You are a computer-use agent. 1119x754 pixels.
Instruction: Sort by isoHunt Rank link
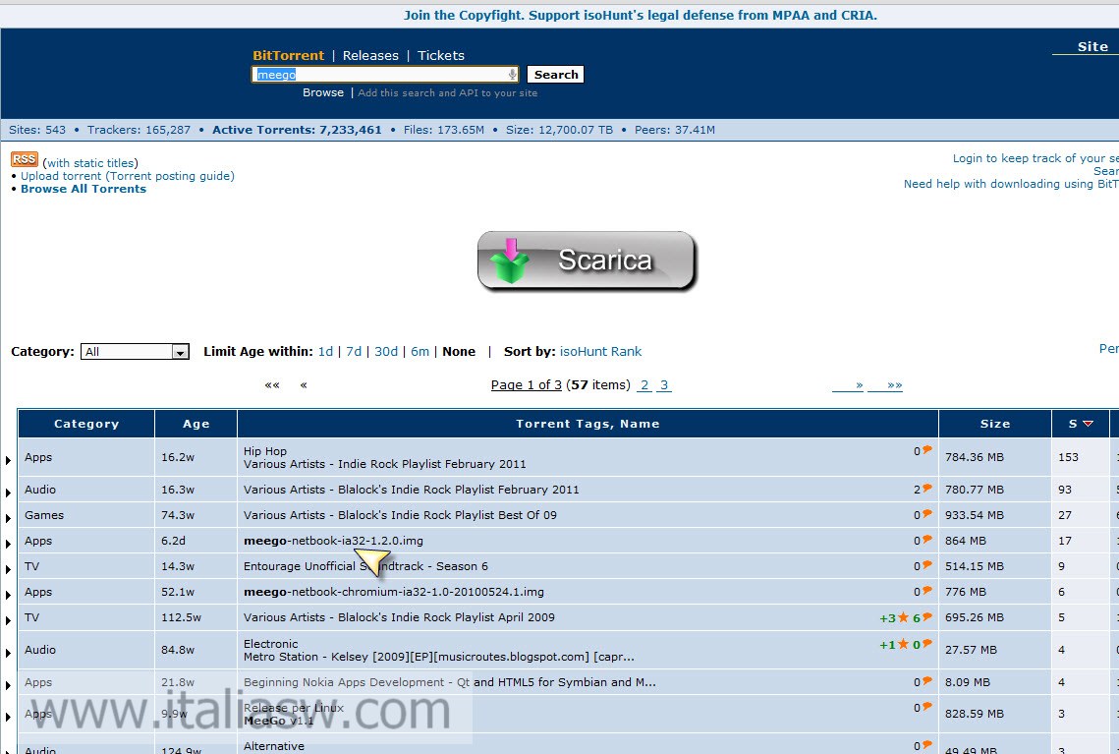601,351
